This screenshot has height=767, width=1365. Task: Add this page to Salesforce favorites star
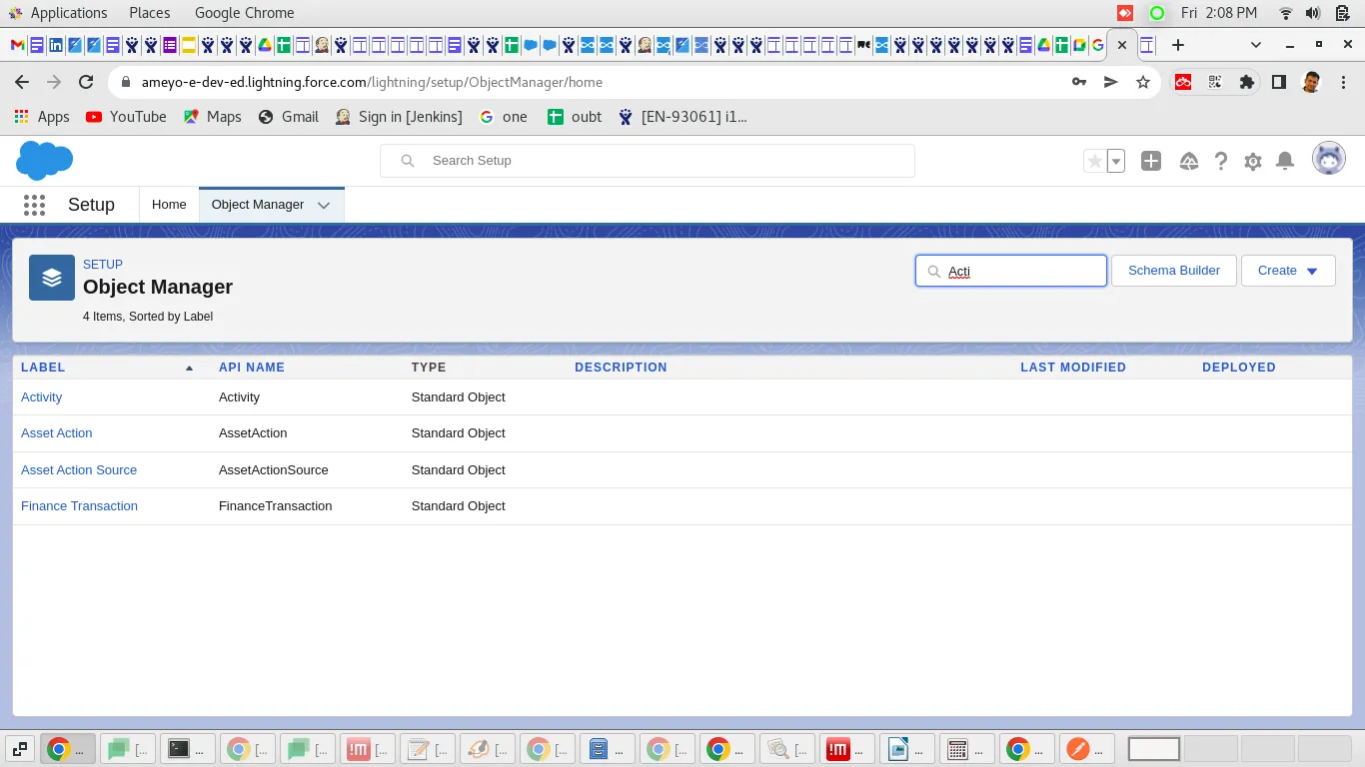1095,161
